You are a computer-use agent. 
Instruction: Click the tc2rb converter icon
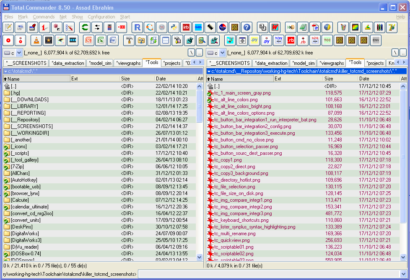coord(315,41)
